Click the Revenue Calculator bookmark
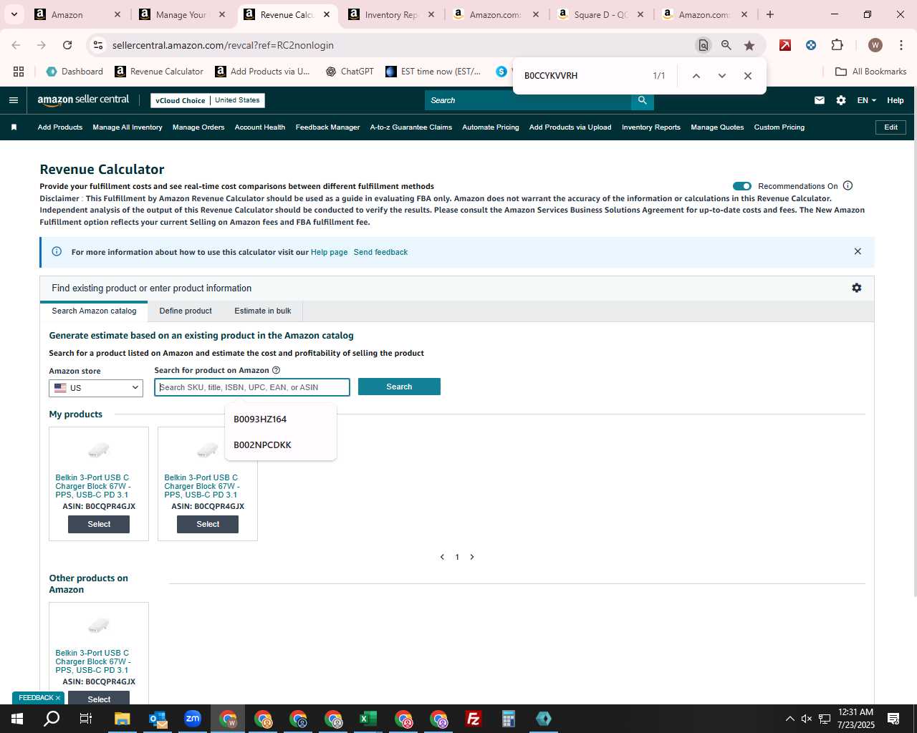 pyautogui.click(x=159, y=72)
